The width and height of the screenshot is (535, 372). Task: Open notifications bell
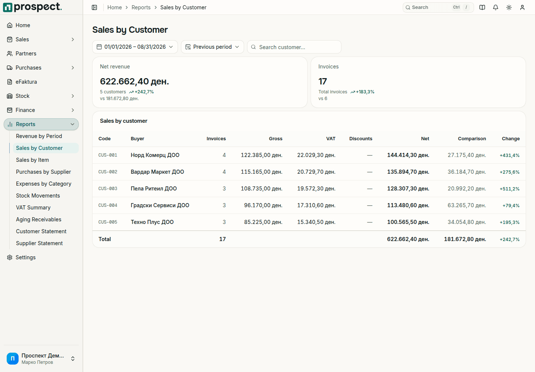point(496,7)
